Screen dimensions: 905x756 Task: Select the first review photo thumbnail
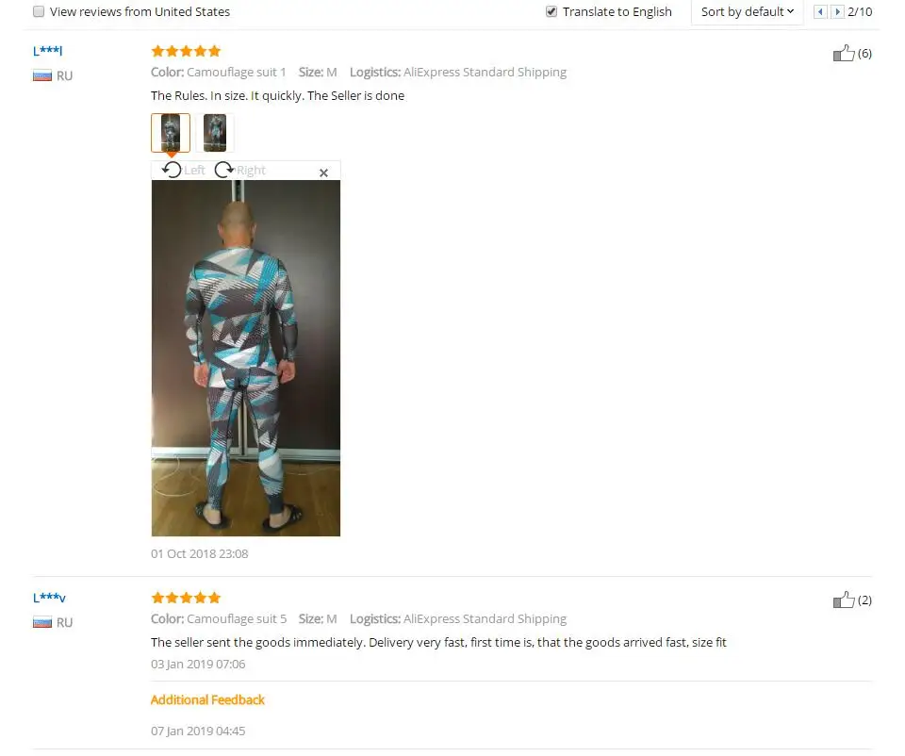[171, 133]
